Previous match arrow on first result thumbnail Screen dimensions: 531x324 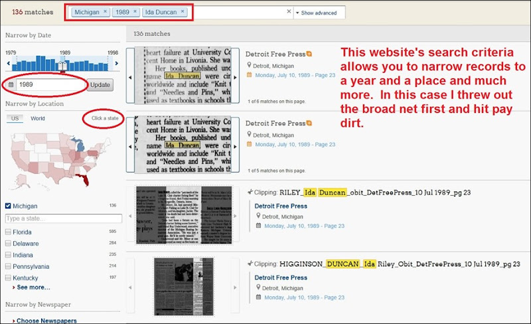130,77
